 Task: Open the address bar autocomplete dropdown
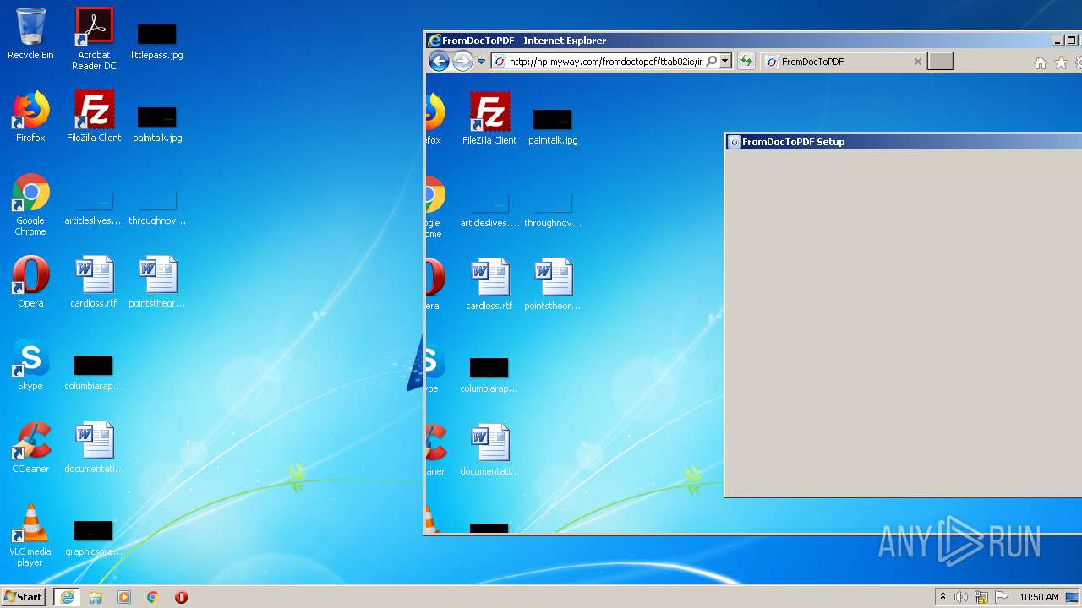(724, 62)
